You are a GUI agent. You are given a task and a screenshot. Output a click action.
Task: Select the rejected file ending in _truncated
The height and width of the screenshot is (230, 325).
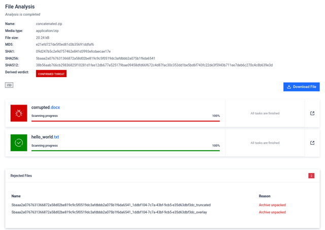point(111,205)
